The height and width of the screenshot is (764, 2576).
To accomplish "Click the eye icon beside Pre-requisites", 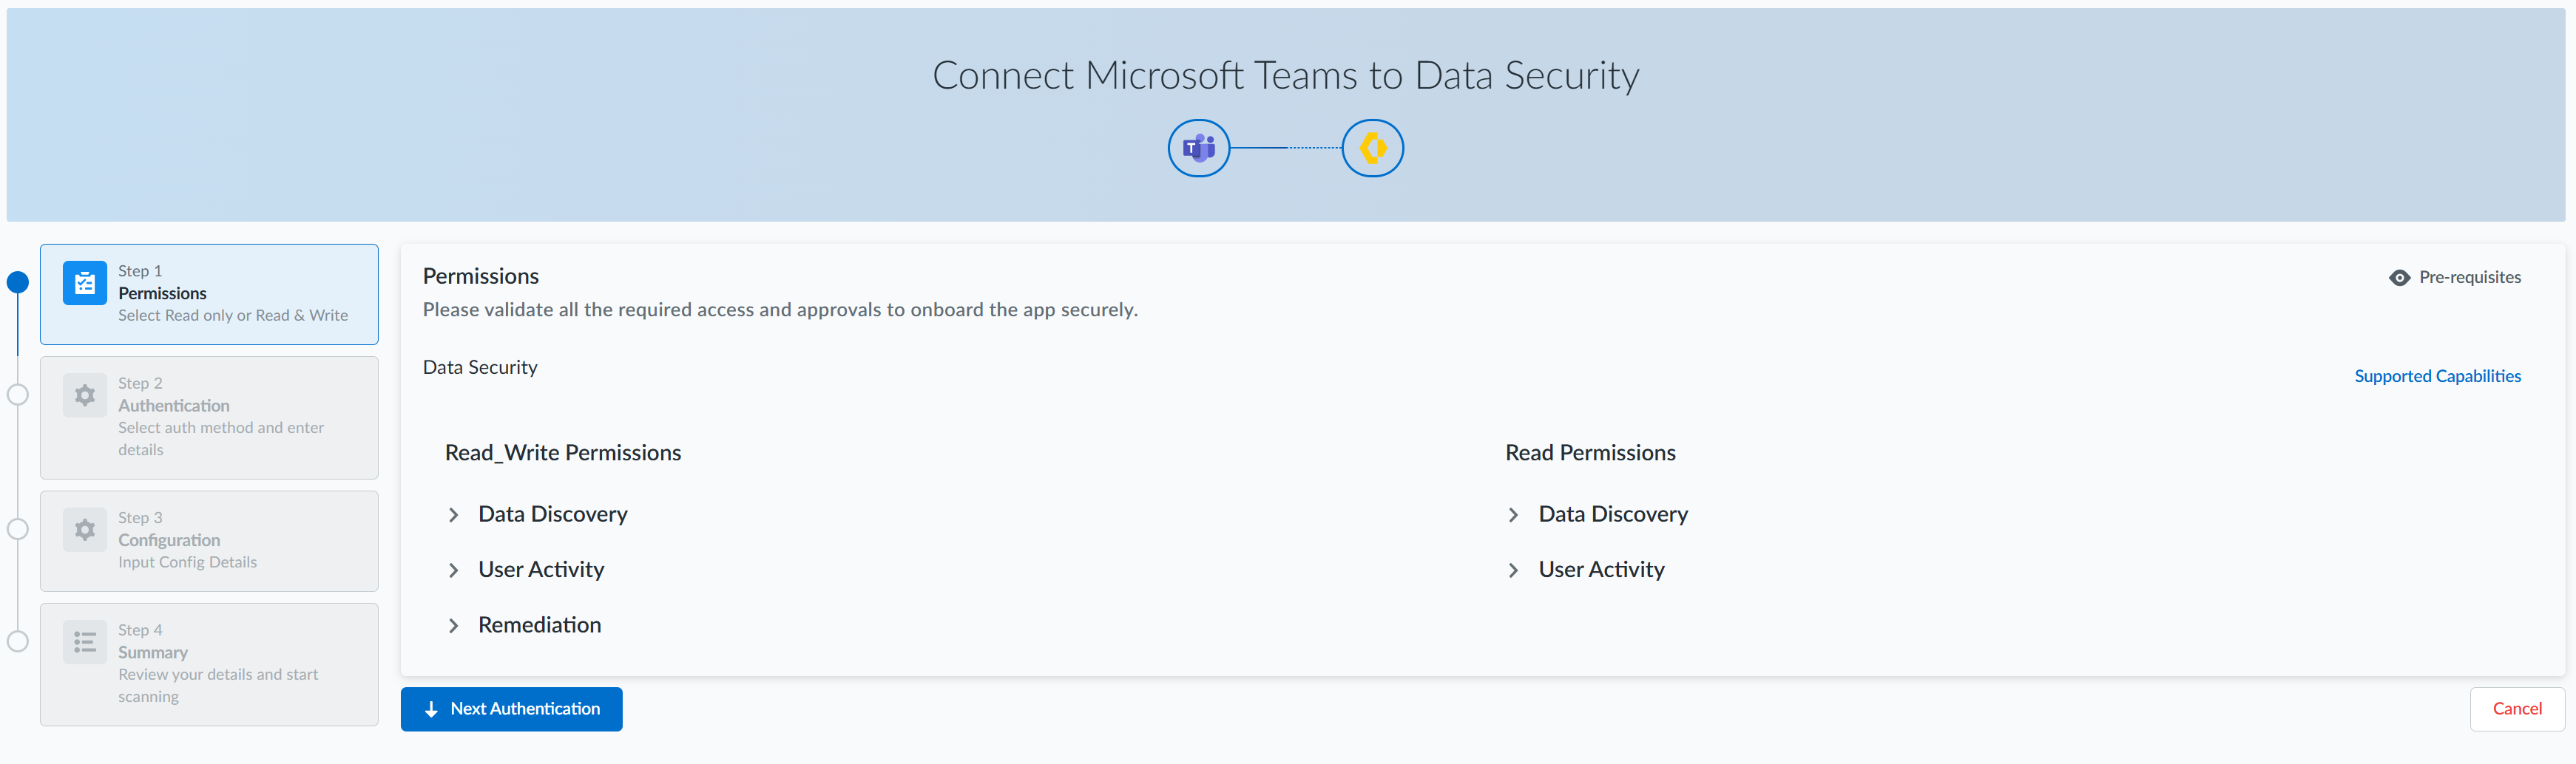I will [x=2399, y=278].
